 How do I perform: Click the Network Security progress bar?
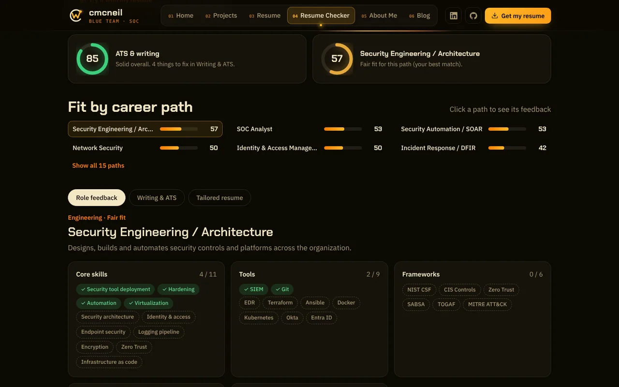click(179, 148)
